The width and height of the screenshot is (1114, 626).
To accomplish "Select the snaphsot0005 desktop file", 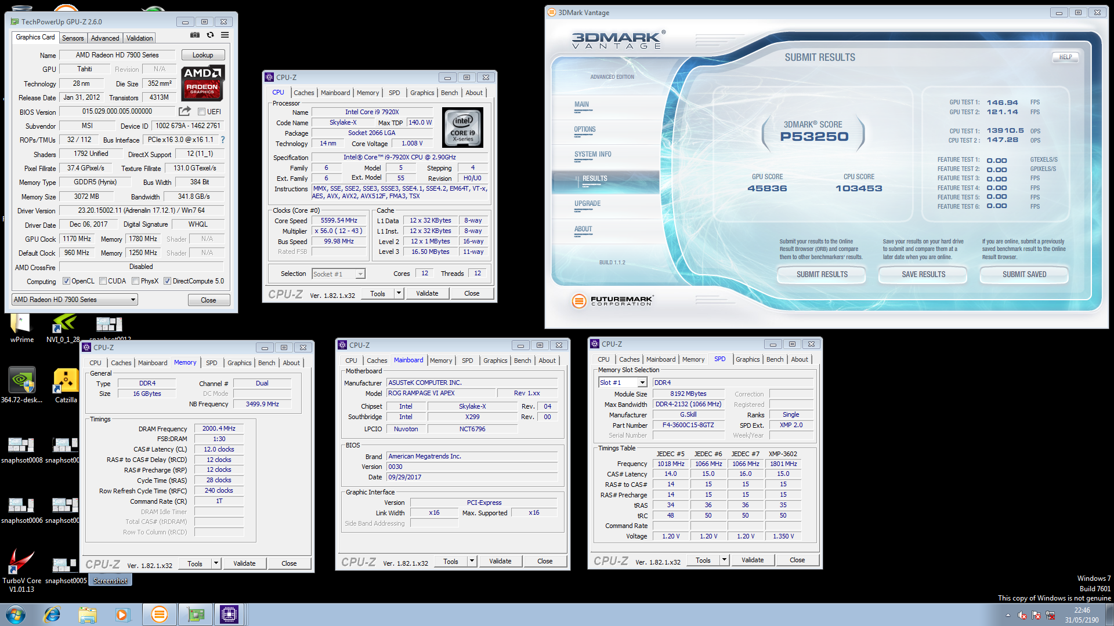I will [66, 571].
